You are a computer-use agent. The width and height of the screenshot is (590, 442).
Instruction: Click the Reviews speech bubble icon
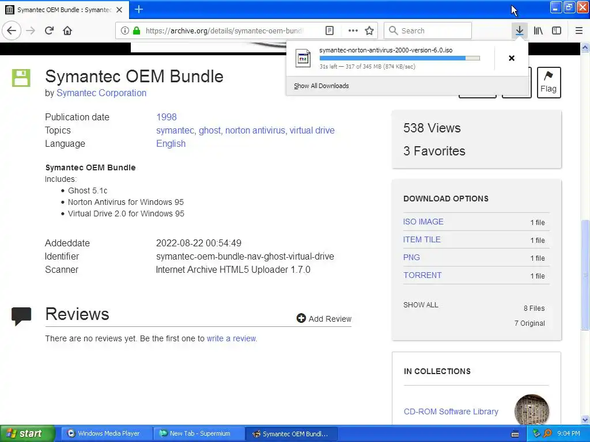(x=21, y=316)
